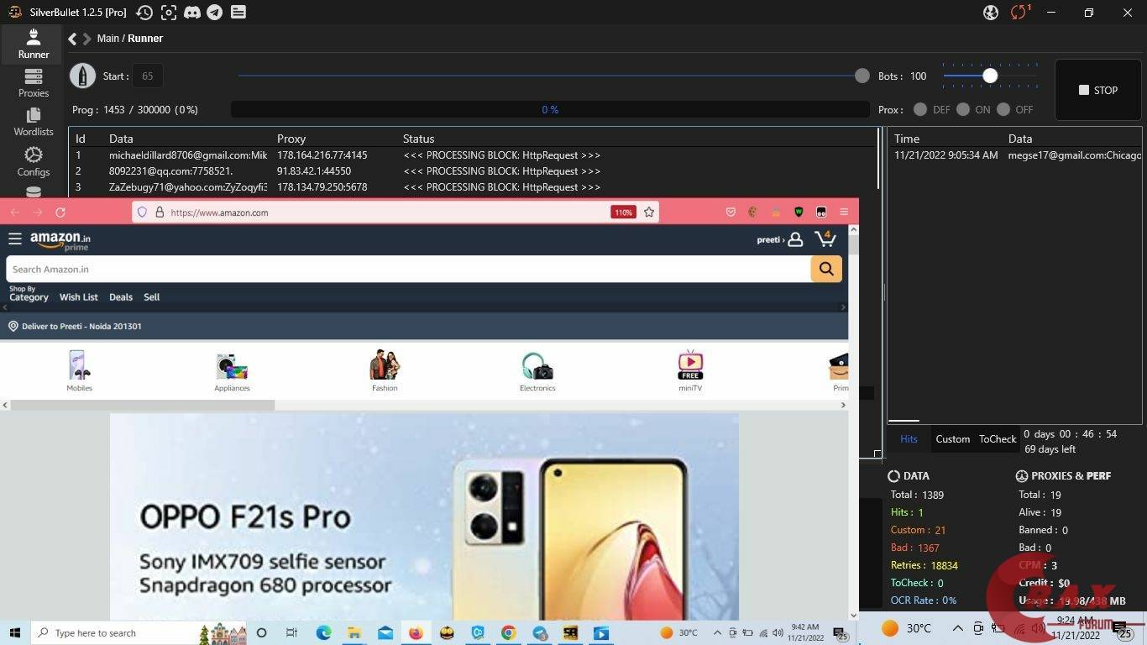Click the bullet icon beside Start
Screen dimensions: 1147x645
[82, 76]
